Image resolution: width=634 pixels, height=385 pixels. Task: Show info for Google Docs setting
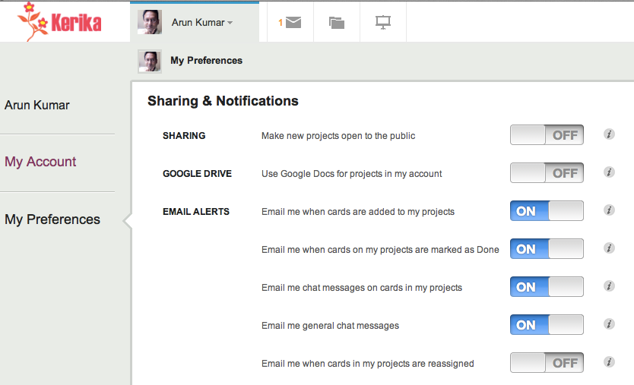pos(609,172)
